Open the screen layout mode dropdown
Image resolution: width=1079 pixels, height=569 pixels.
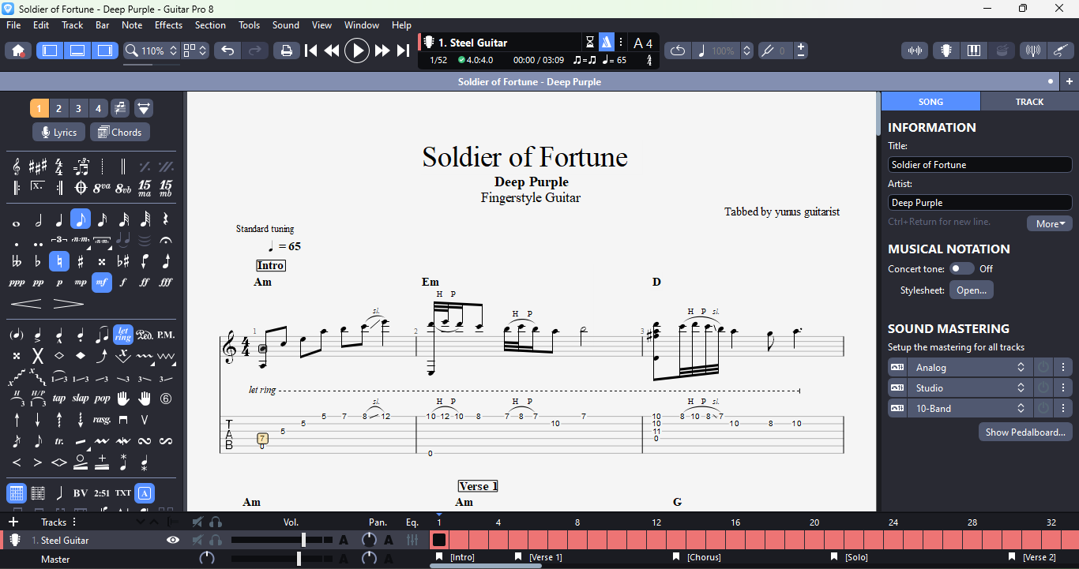(195, 51)
